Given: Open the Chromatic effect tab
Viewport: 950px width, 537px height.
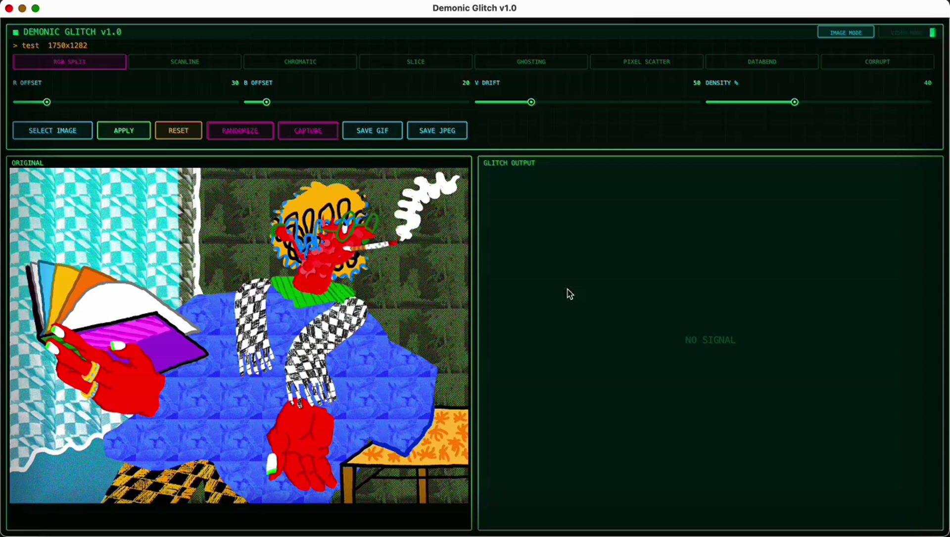Looking at the screenshot, I should pos(300,62).
